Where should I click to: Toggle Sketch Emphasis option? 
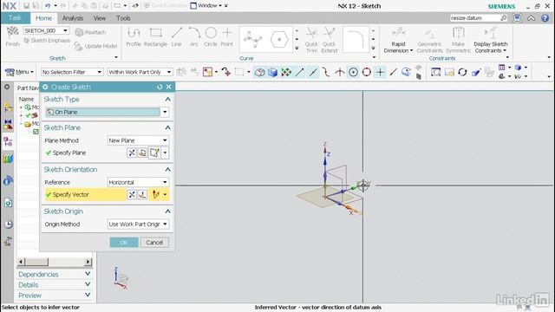click(x=47, y=41)
